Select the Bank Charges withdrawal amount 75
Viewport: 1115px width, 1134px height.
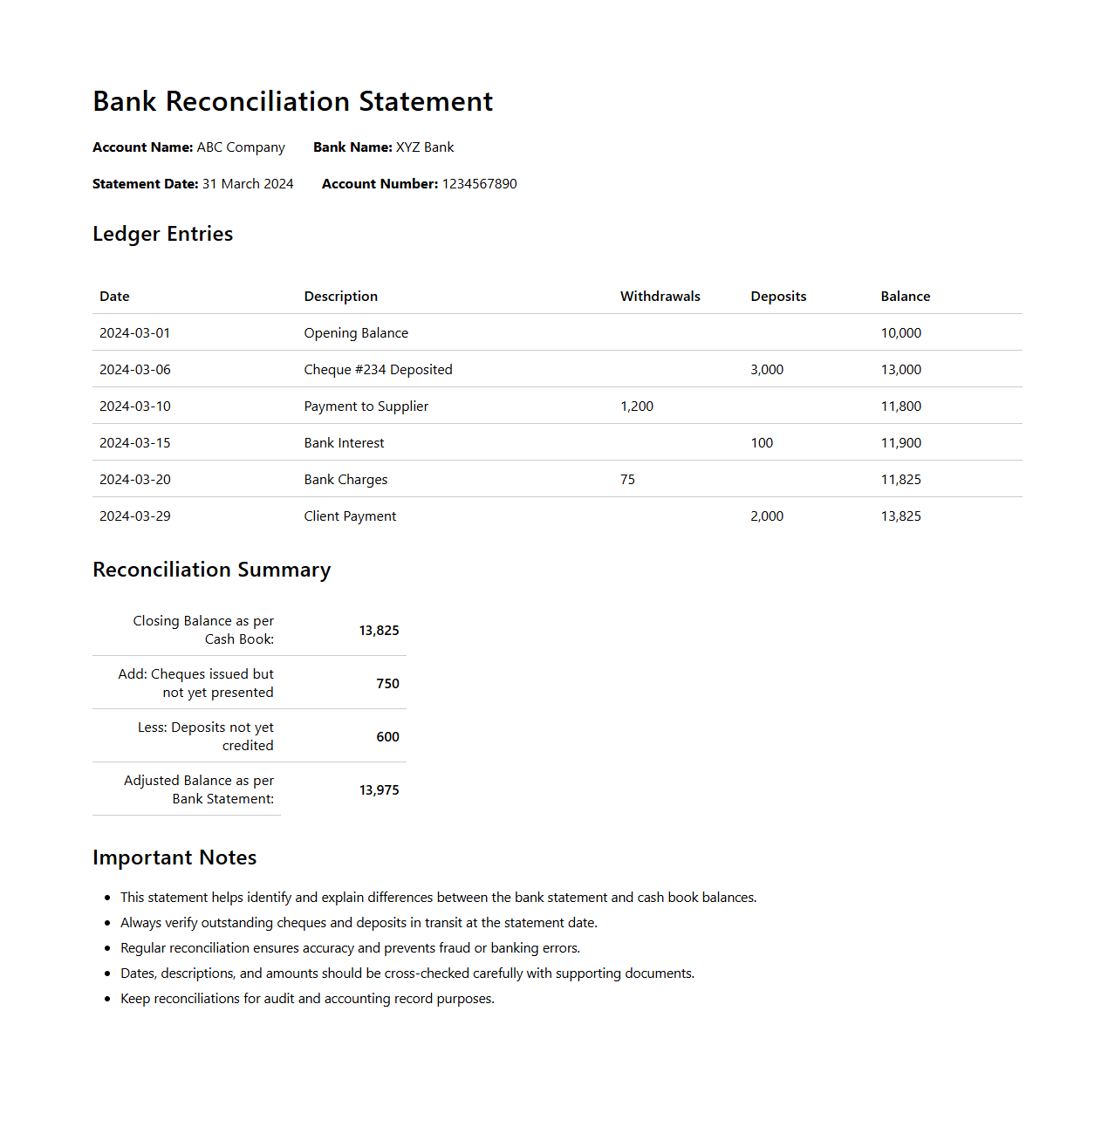point(627,480)
